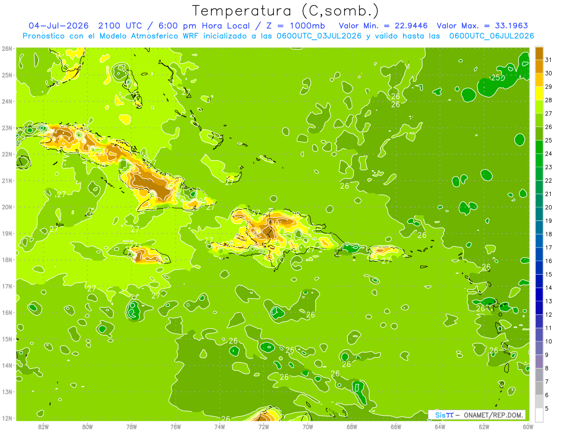Click '6:00 pm Hora Local' text

coord(205,25)
